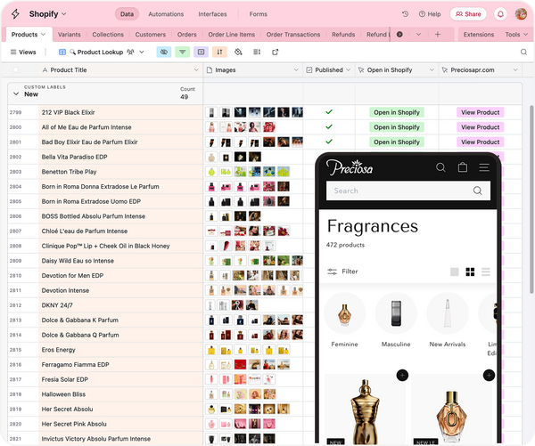Image resolution: width=535 pixels, height=446 pixels.
Task: Open the history clock icon
Action: (x=406, y=14)
